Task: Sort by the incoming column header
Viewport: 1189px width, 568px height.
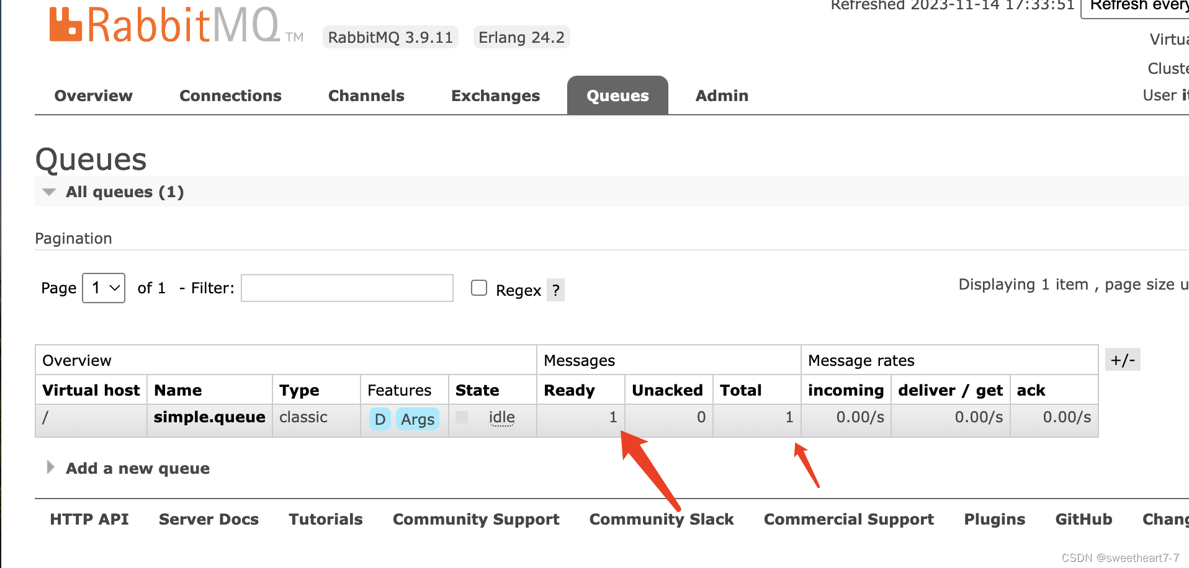Action: (x=846, y=390)
